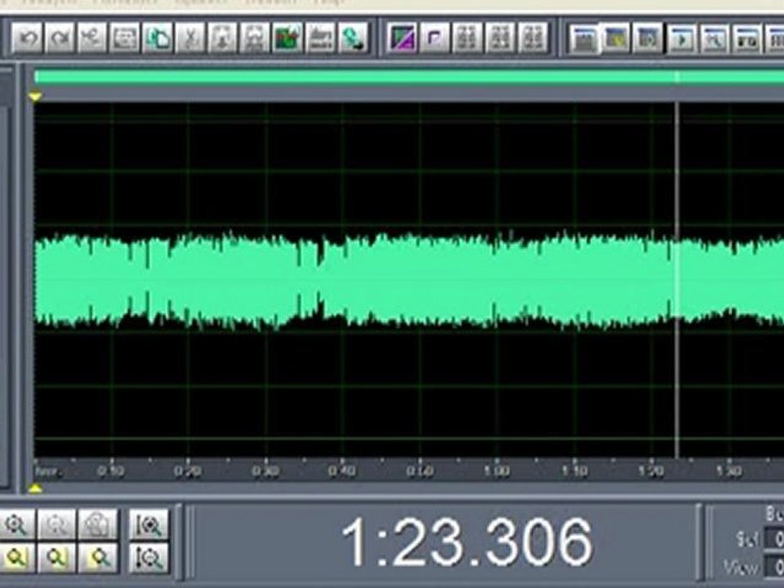Screen dimensions: 784x588
Task: Click the scissors Cut toolbar icon
Action: [190, 38]
